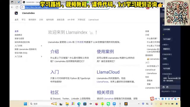This screenshot has height=107, width=190.
Task: Open the 使用案例 card heading
Action: [105, 51]
